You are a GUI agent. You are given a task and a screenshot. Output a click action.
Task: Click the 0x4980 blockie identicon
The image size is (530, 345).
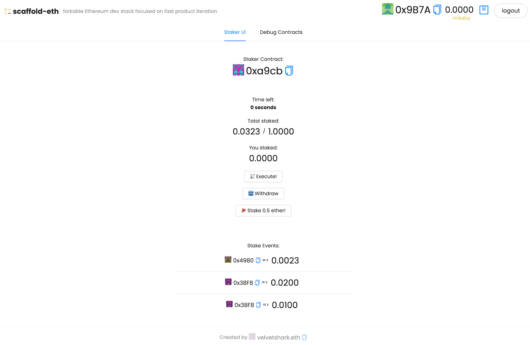[228, 260]
